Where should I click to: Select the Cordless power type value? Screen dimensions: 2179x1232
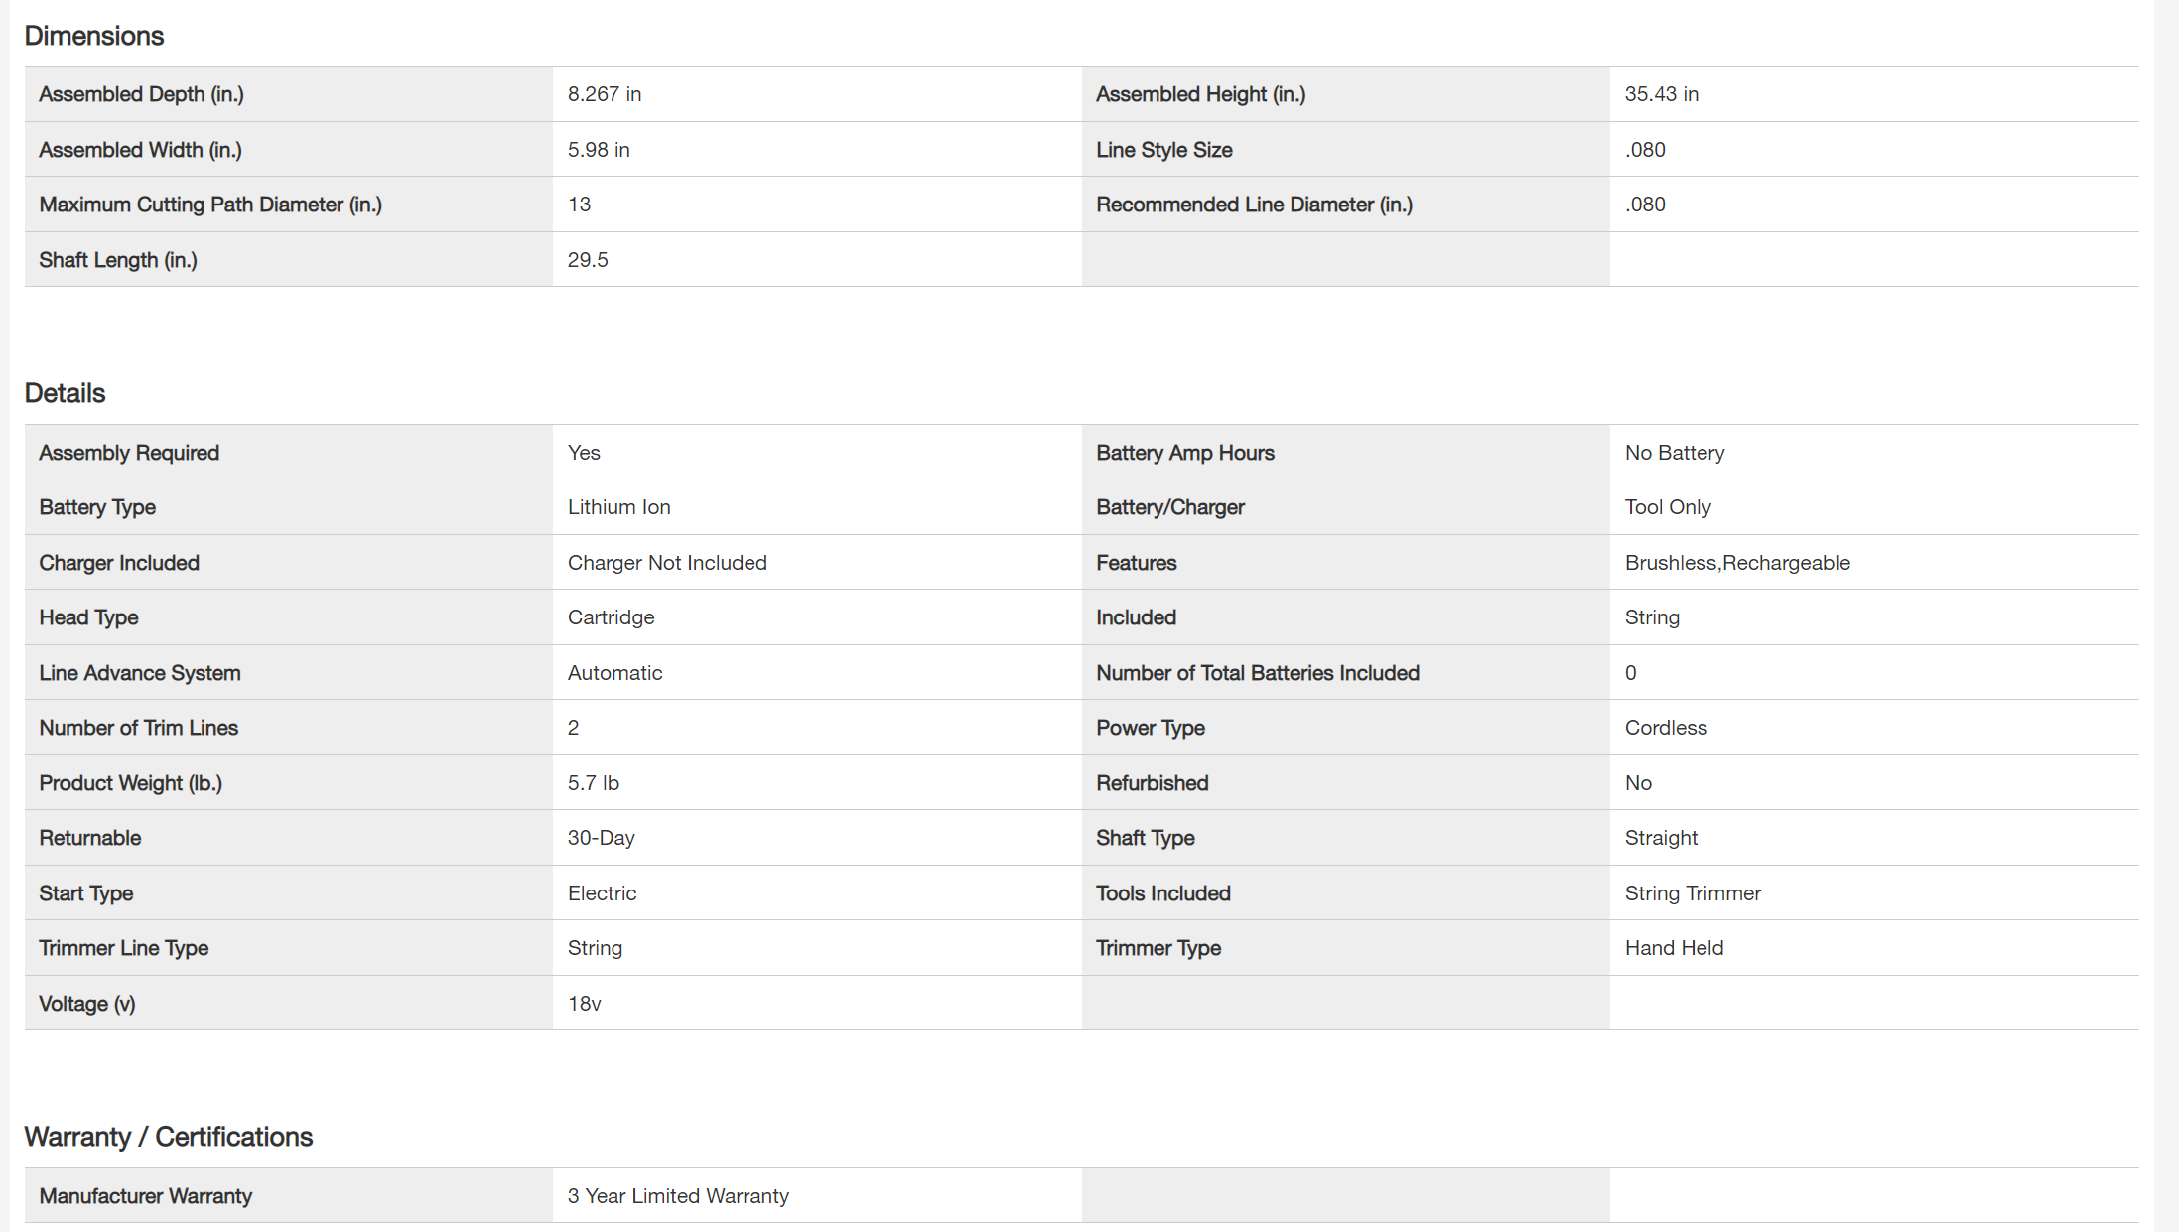pos(1666,728)
